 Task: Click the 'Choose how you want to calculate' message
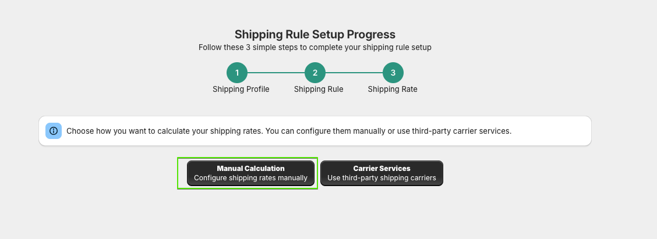(289, 131)
